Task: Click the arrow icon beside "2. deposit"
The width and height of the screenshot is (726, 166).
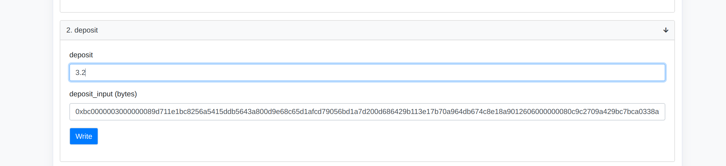Action: [666, 30]
